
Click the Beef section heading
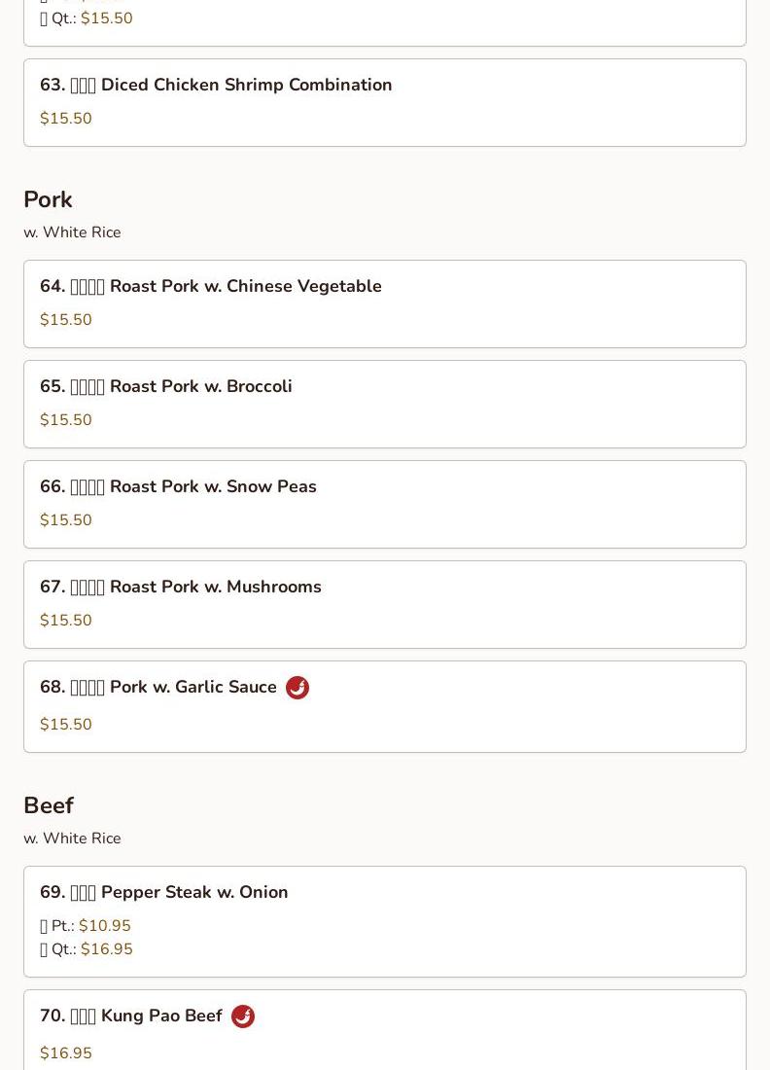coord(49,805)
